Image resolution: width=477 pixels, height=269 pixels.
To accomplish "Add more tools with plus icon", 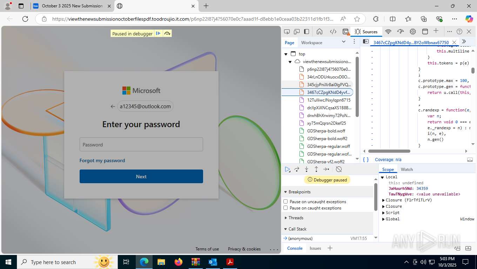I will click(x=436, y=31).
